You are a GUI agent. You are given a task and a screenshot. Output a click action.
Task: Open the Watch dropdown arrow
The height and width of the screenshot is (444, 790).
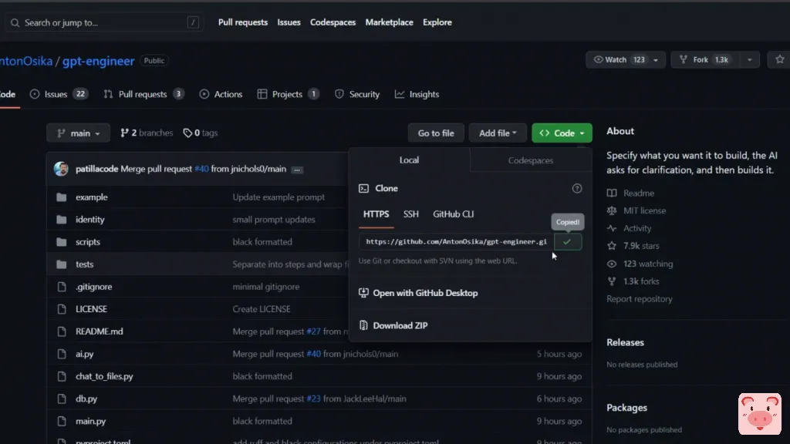coord(656,60)
